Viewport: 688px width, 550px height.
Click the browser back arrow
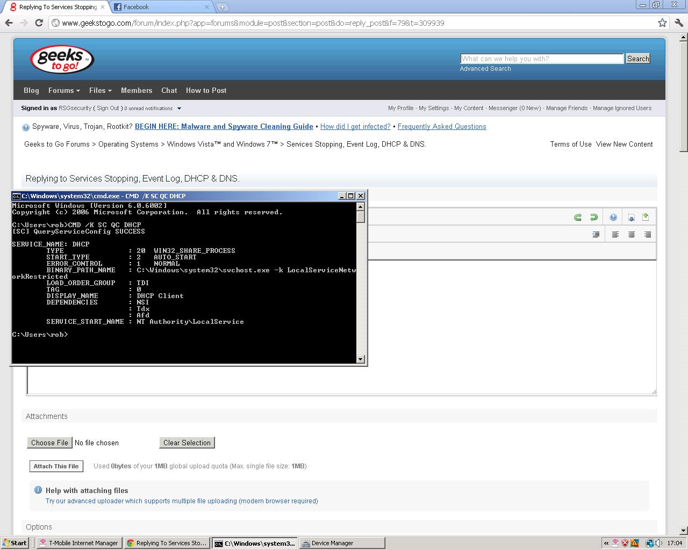click(x=9, y=23)
